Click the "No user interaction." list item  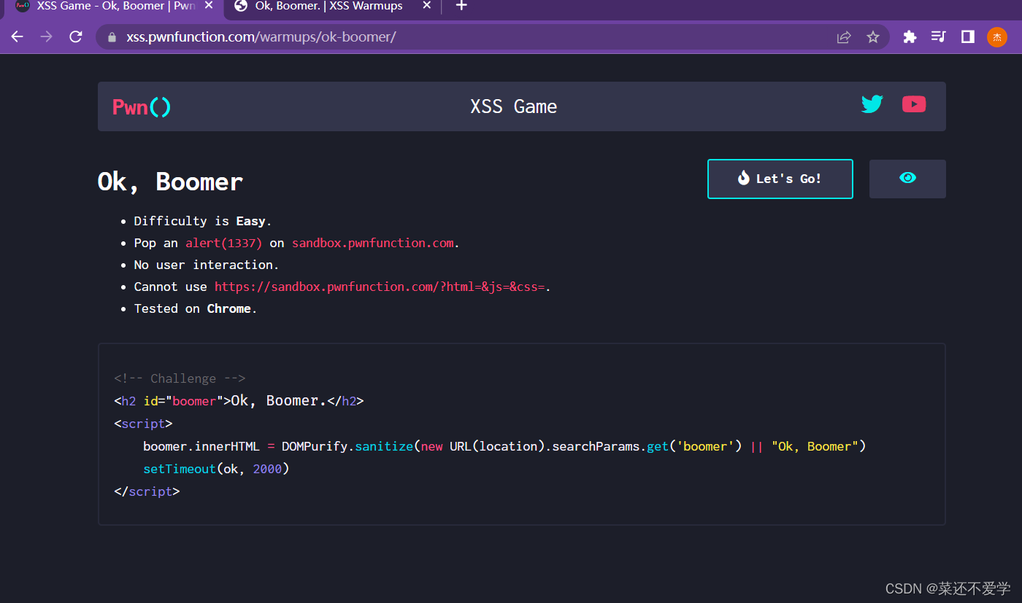coord(207,265)
